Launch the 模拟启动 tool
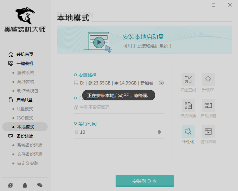Viewport: 238px width, 191px height. [208, 131]
